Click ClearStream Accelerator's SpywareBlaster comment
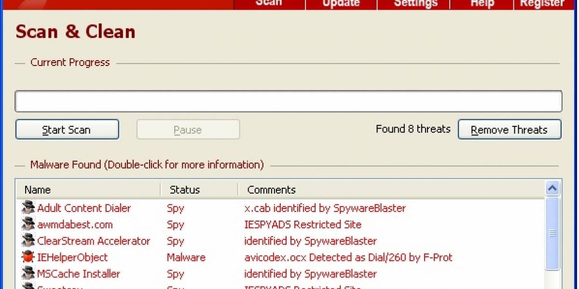 tap(311, 241)
